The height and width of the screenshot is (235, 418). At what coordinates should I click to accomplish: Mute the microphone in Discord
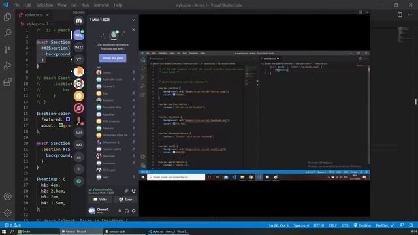120,211
